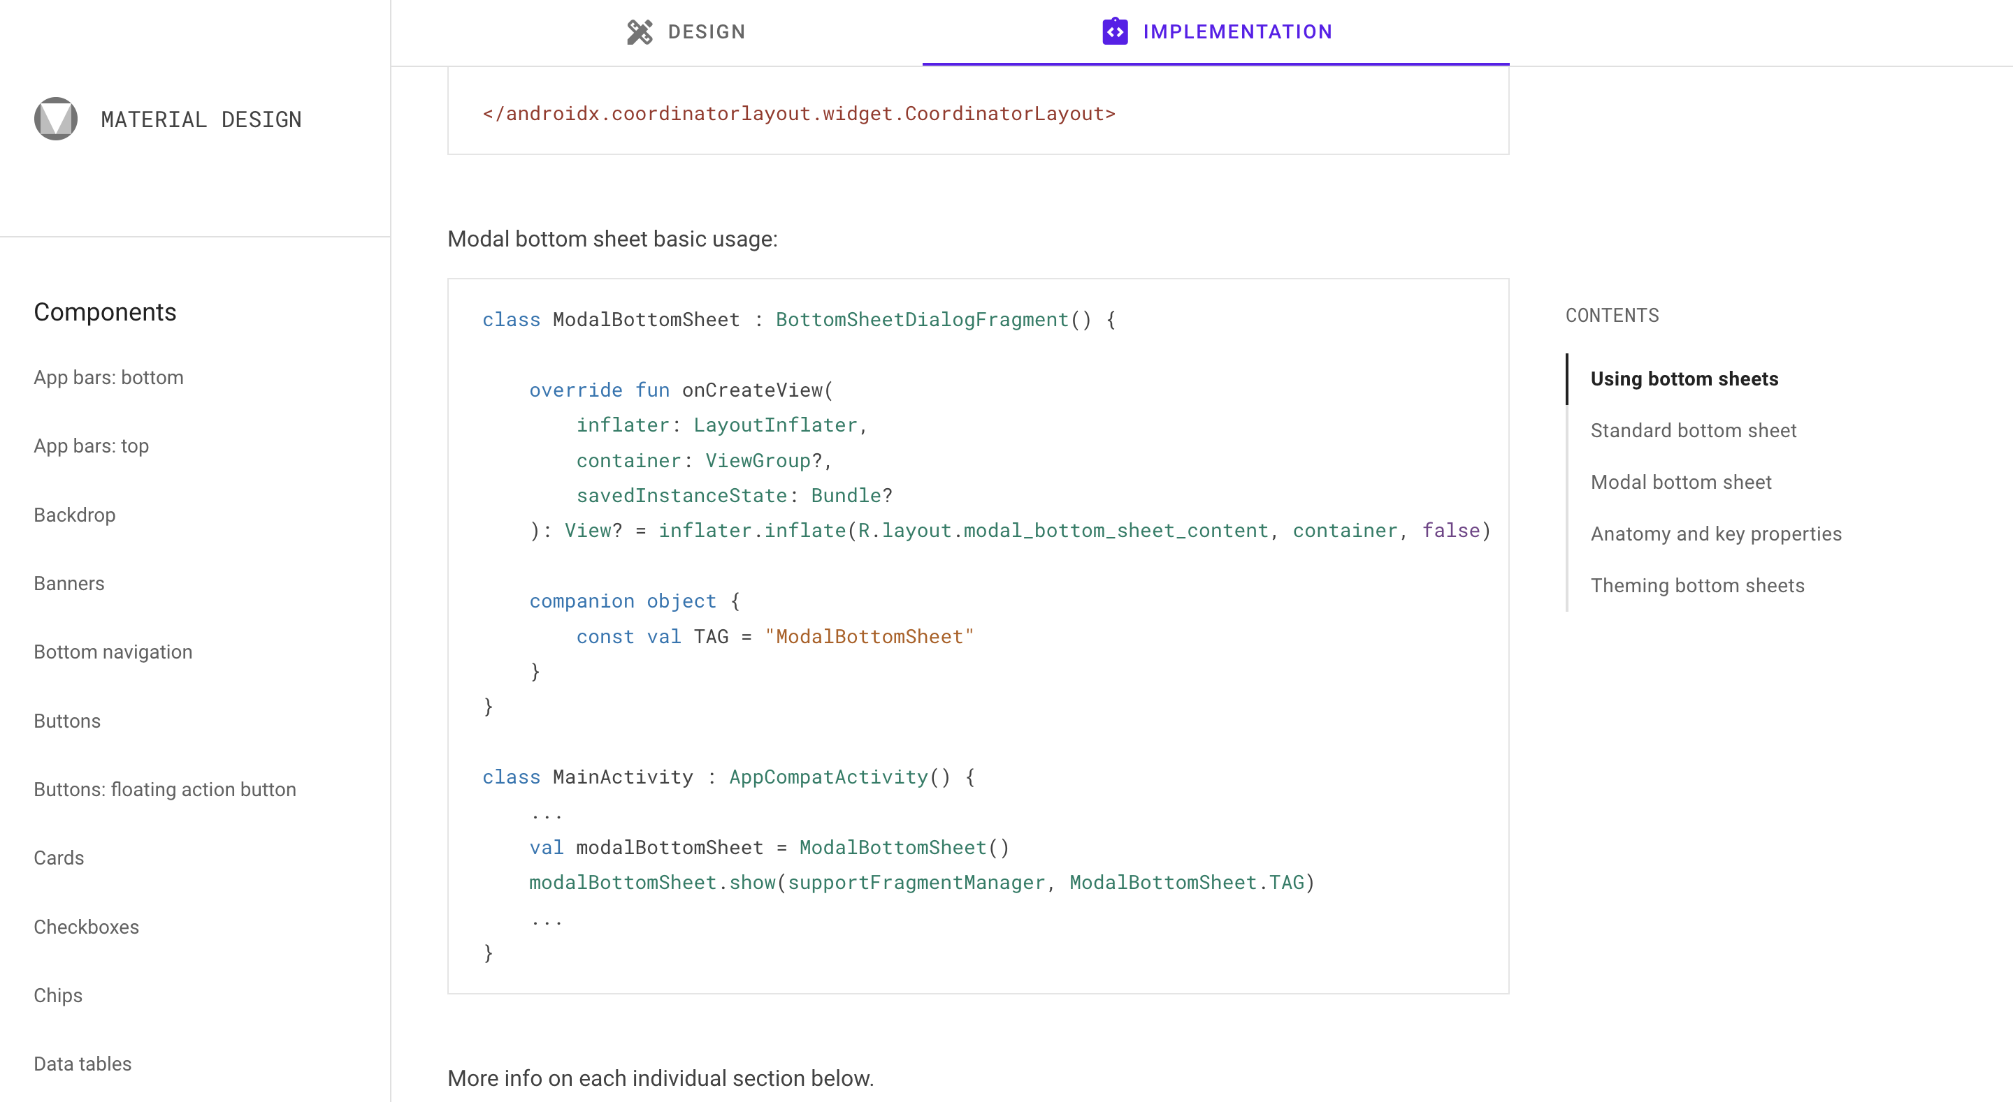This screenshot has width=2013, height=1102.
Task: Open Buttons: floating action button page
Action: pyautogui.click(x=165, y=790)
